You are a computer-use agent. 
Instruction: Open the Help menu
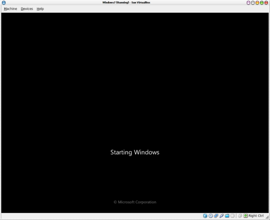tap(40, 9)
